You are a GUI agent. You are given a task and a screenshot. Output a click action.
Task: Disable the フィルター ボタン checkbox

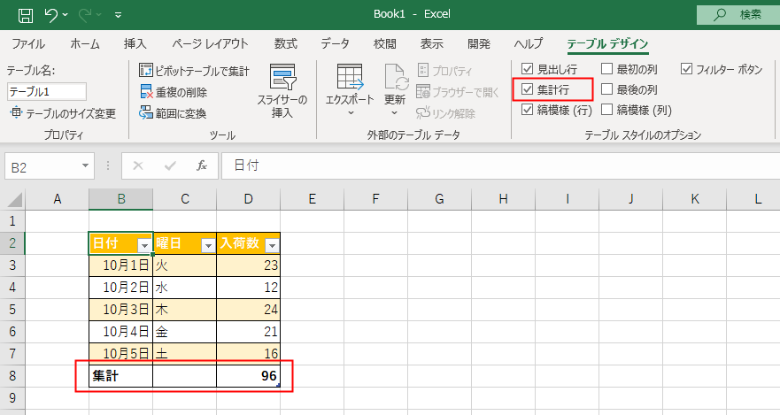pos(686,69)
